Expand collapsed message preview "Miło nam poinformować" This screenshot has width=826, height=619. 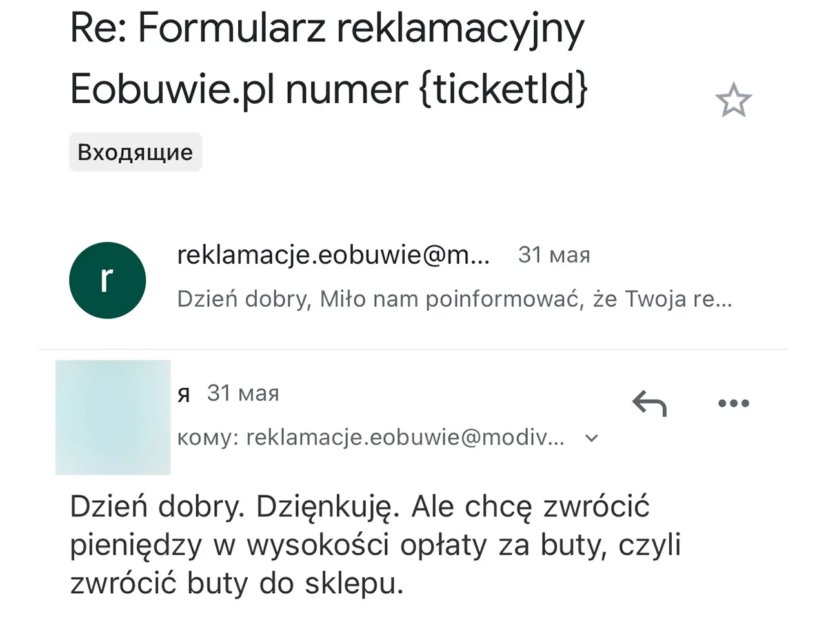pos(454,299)
